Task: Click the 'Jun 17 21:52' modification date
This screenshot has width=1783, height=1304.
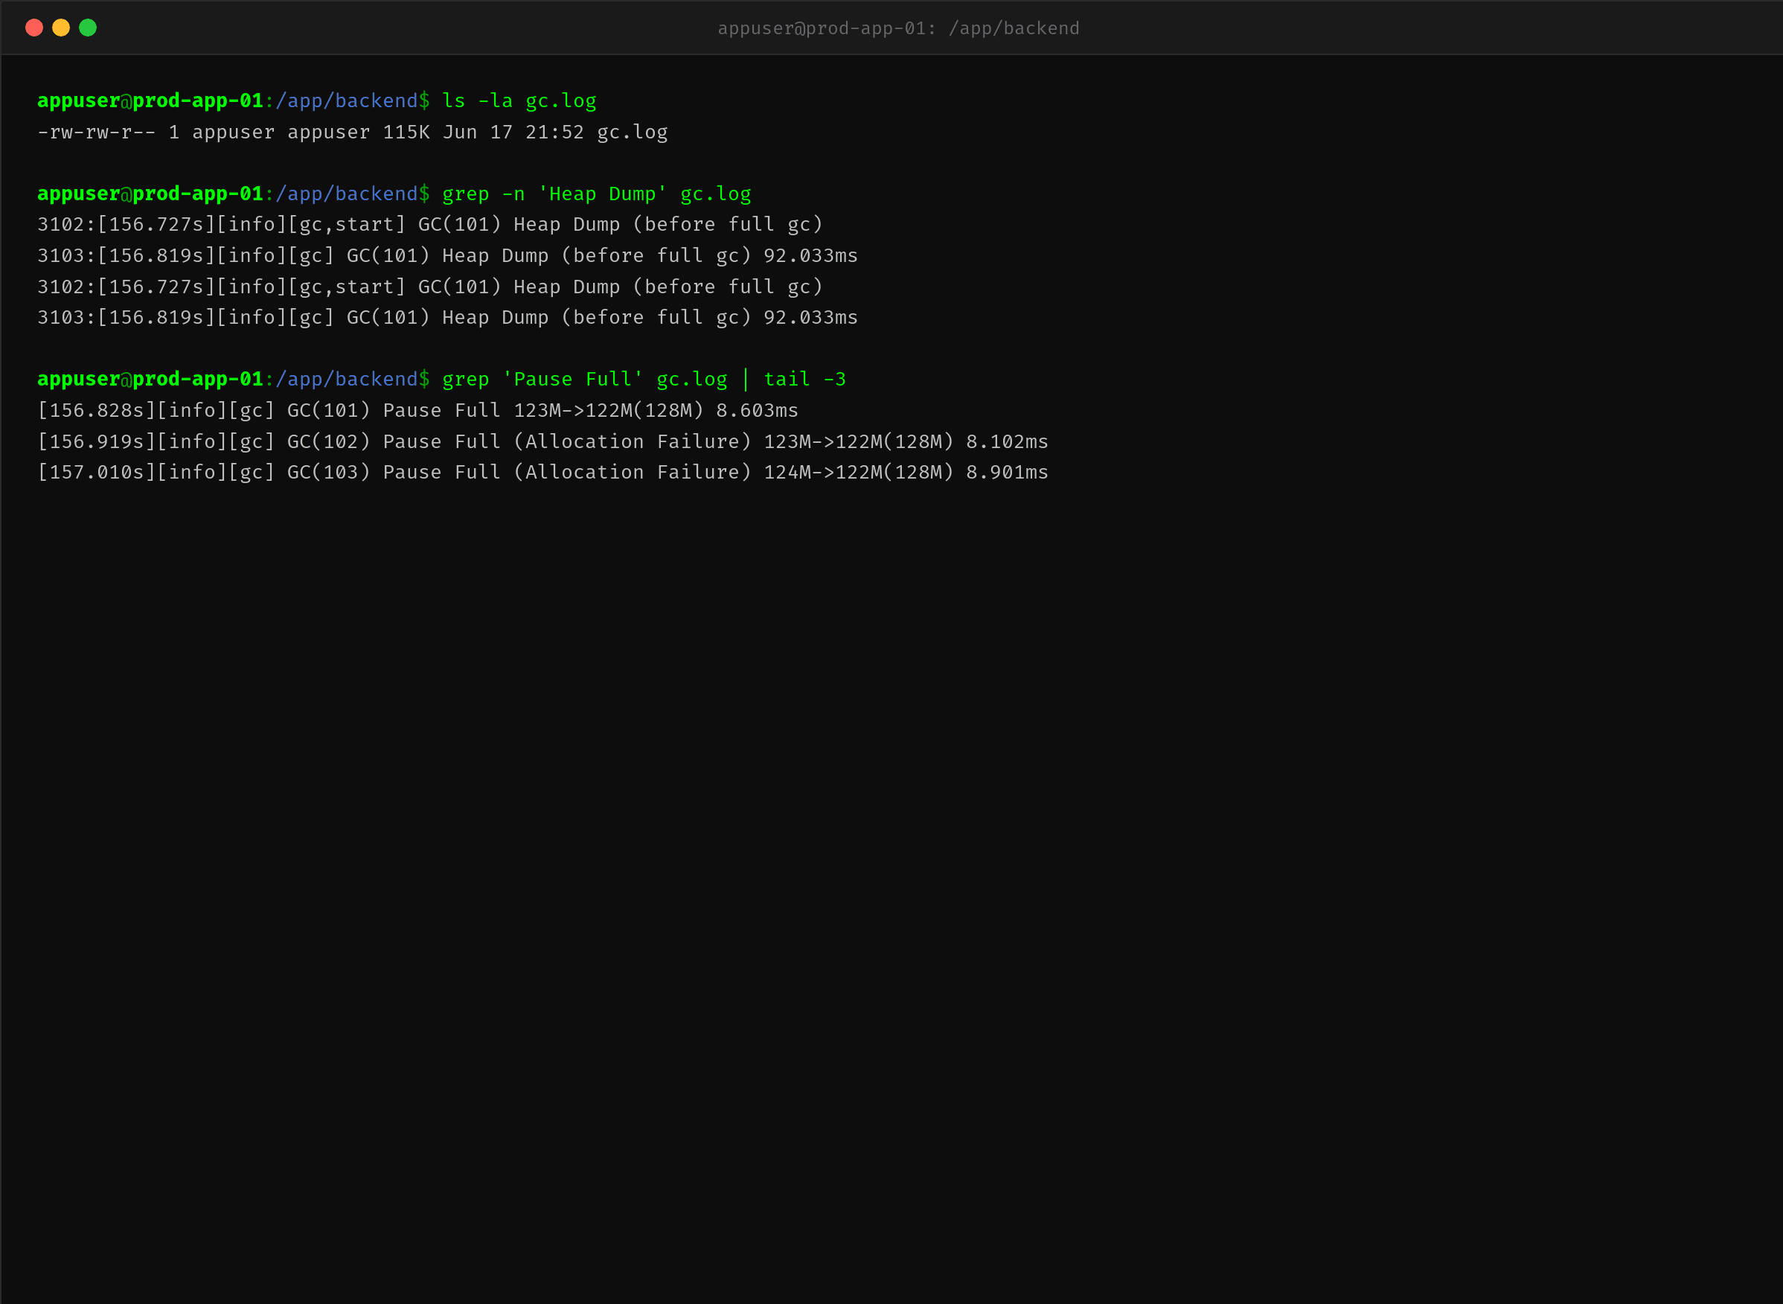Action: pos(513,132)
